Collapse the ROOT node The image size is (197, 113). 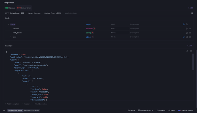pyautogui.click(x=8, y=24)
